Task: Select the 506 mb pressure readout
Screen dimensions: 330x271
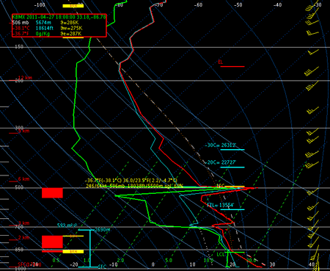Action: tap(21, 23)
